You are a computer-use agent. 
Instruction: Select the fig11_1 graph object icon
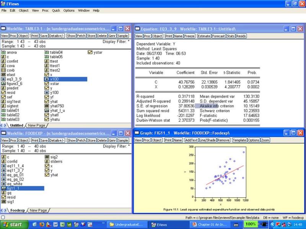(x=4, y=188)
